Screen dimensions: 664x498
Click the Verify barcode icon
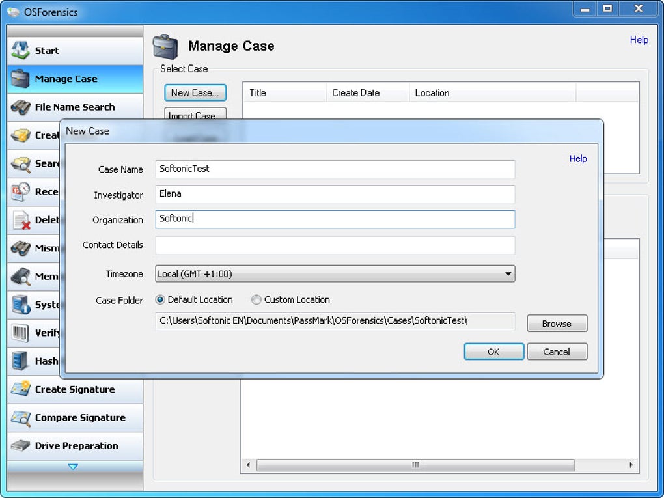click(x=20, y=333)
